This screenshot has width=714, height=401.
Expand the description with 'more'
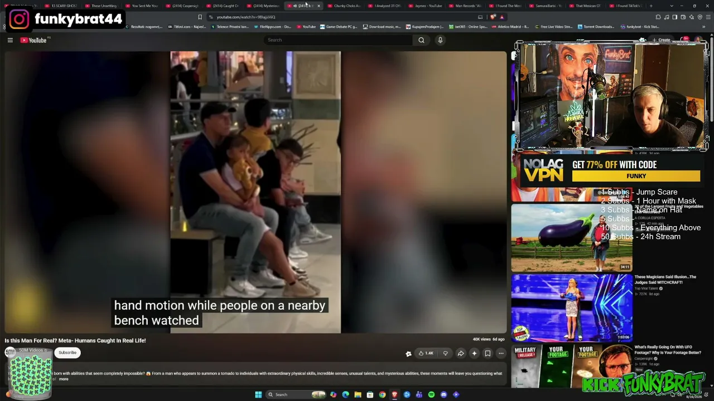tap(64, 379)
